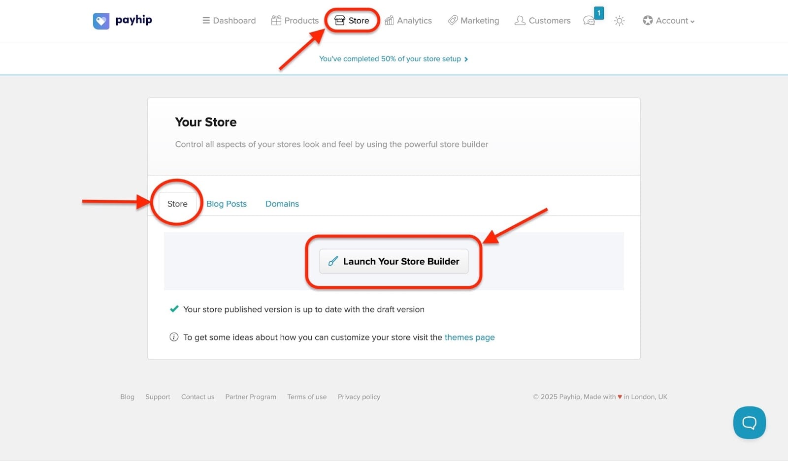The image size is (788, 461).
Task: Click the Dashboard list icon
Action: [206, 21]
